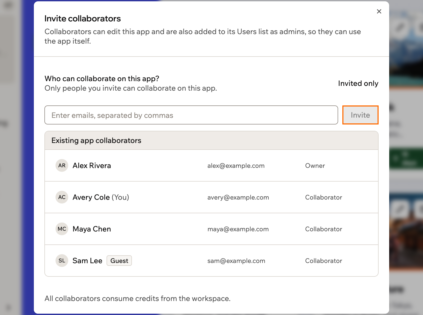Viewport: 423px width, 315px height.
Task: Click the SL avatar for Sam Lee
Action: pyautogui.click(x=62, y=261)
